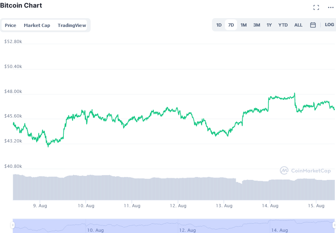Open the calendar date range picker
This screenshot has width=336, height=233.
tap(313, 25)
